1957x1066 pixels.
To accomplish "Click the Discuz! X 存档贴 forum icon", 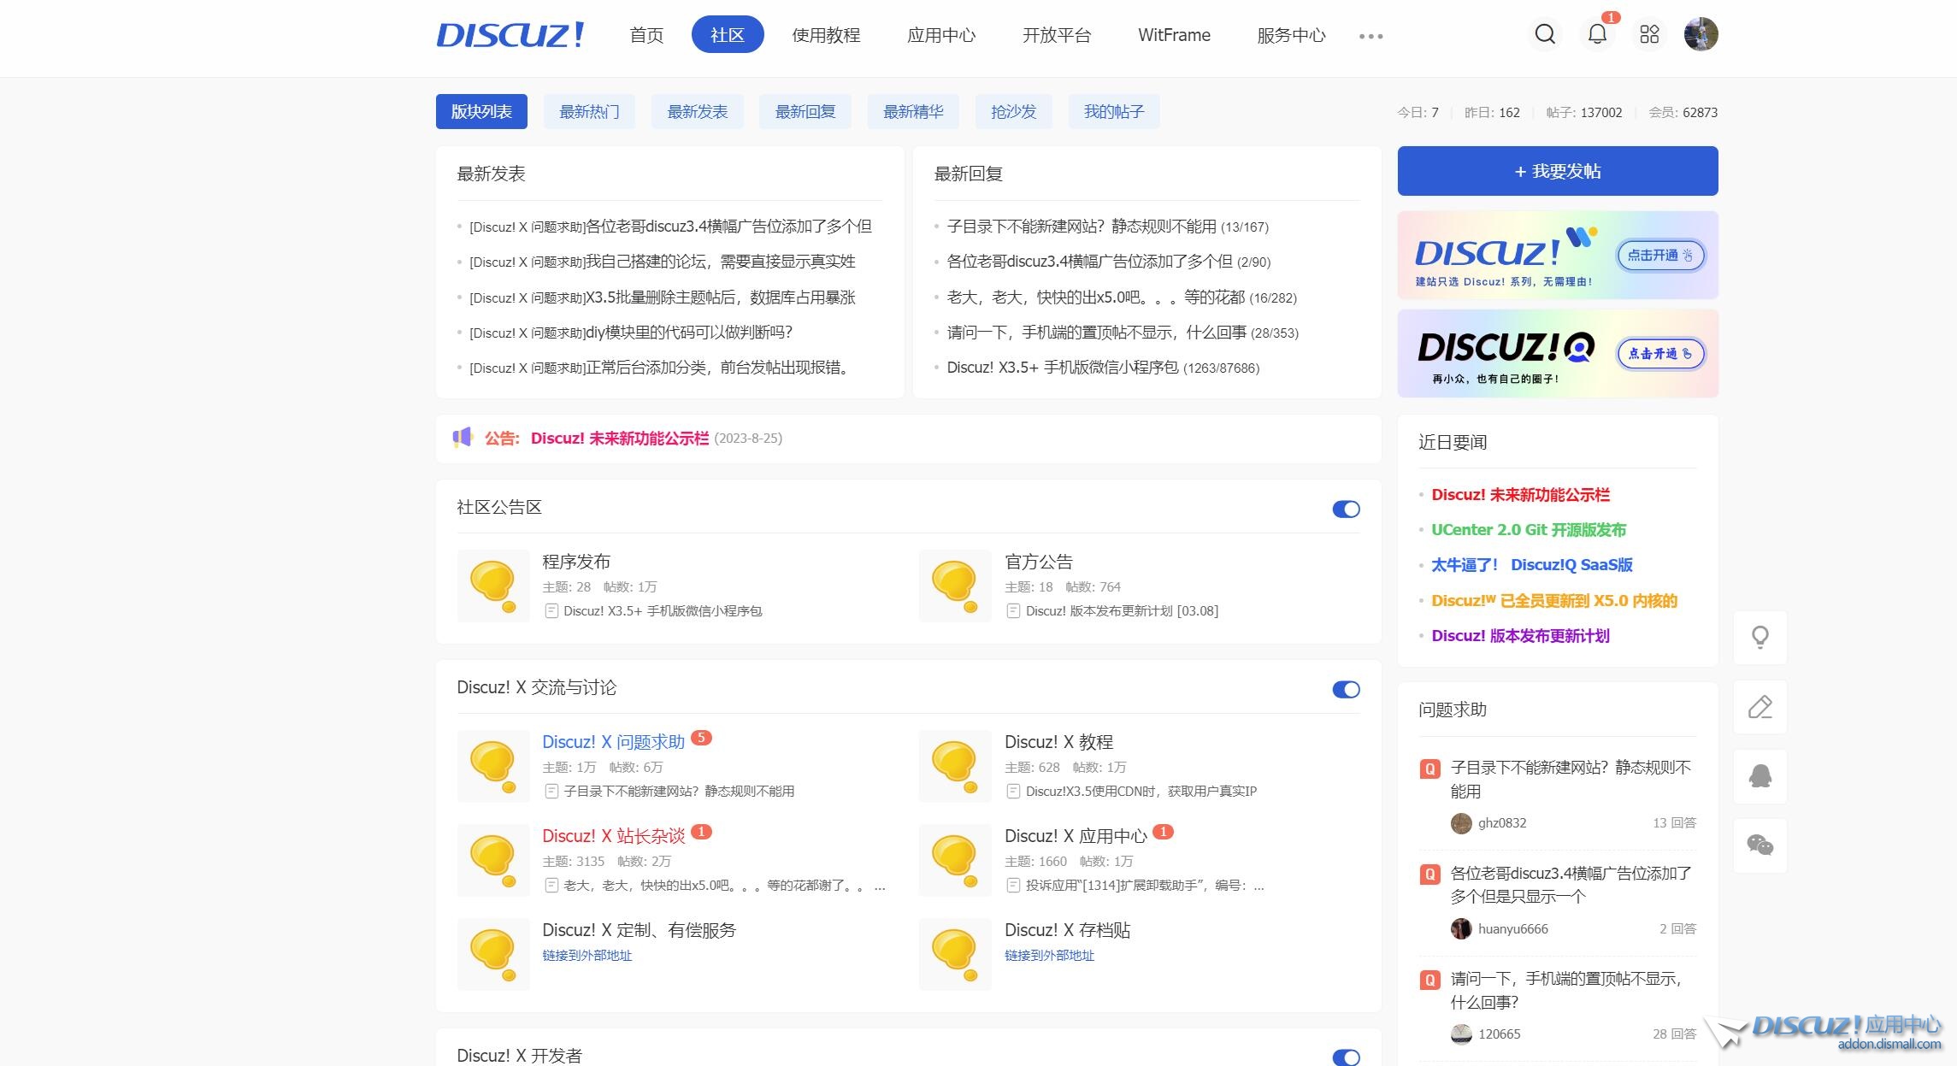I will 955,954.
